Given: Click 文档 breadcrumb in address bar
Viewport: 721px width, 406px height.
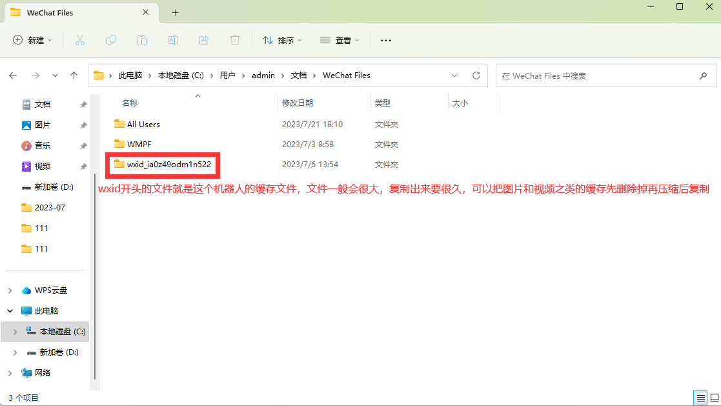Looking at the screenshot, I should pyautogui.click(x=299, y=76).
